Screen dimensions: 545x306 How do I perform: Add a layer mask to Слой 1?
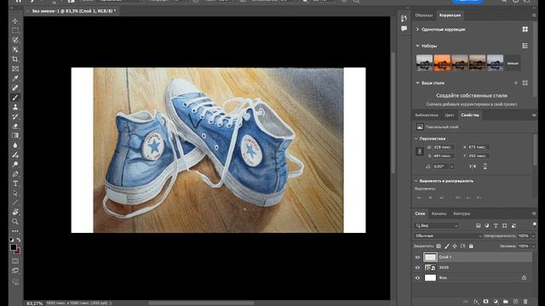click(485, 302)
